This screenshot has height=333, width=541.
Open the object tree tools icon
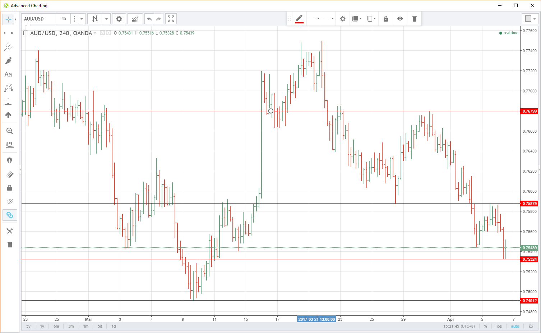[x=10, y=231]
